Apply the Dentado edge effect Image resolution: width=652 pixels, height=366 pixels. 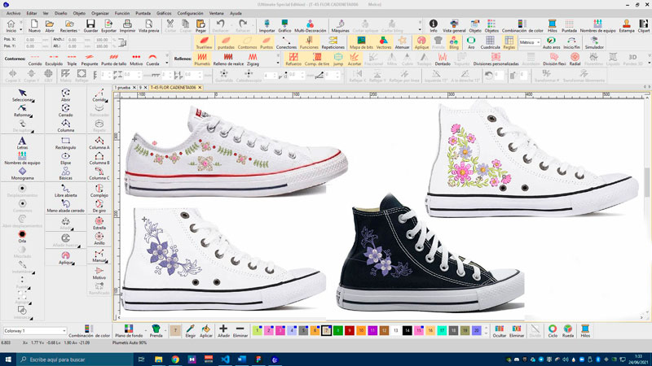(443, 59)
